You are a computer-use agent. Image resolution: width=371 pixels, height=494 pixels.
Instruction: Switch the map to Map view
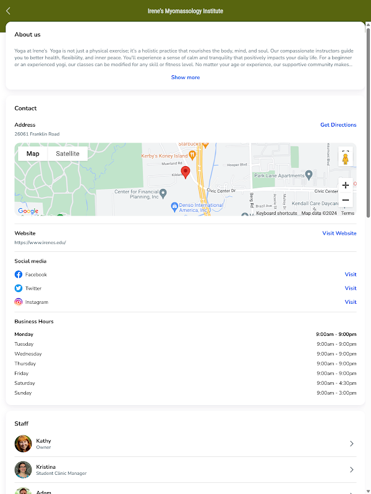[x=33, y=154]
